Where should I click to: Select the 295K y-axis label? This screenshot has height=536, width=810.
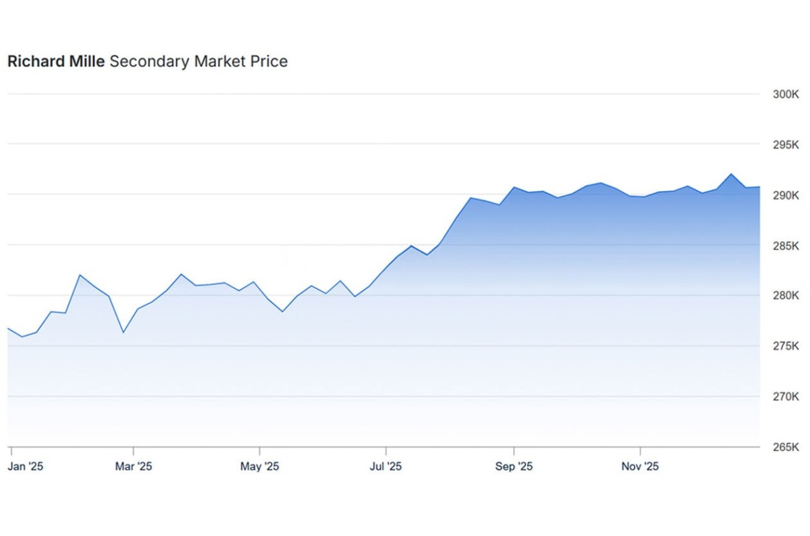tap(786, 145)
